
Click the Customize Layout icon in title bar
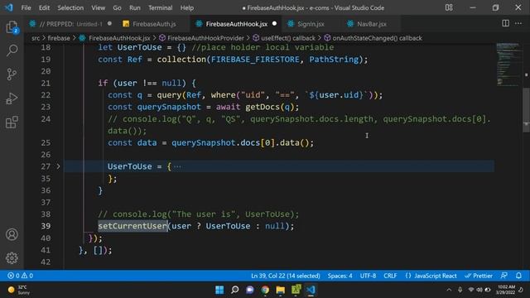point(449,7)
